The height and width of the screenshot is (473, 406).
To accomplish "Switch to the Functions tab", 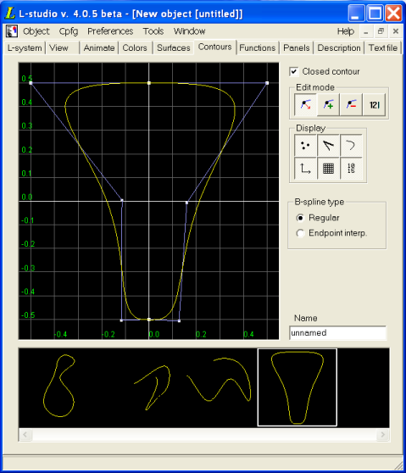I will pos(258,48).
